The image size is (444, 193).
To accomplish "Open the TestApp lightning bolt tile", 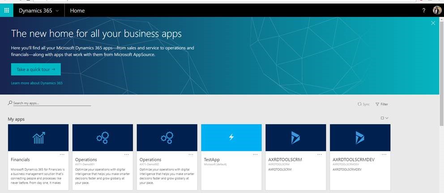I will (x=231, y=138).
